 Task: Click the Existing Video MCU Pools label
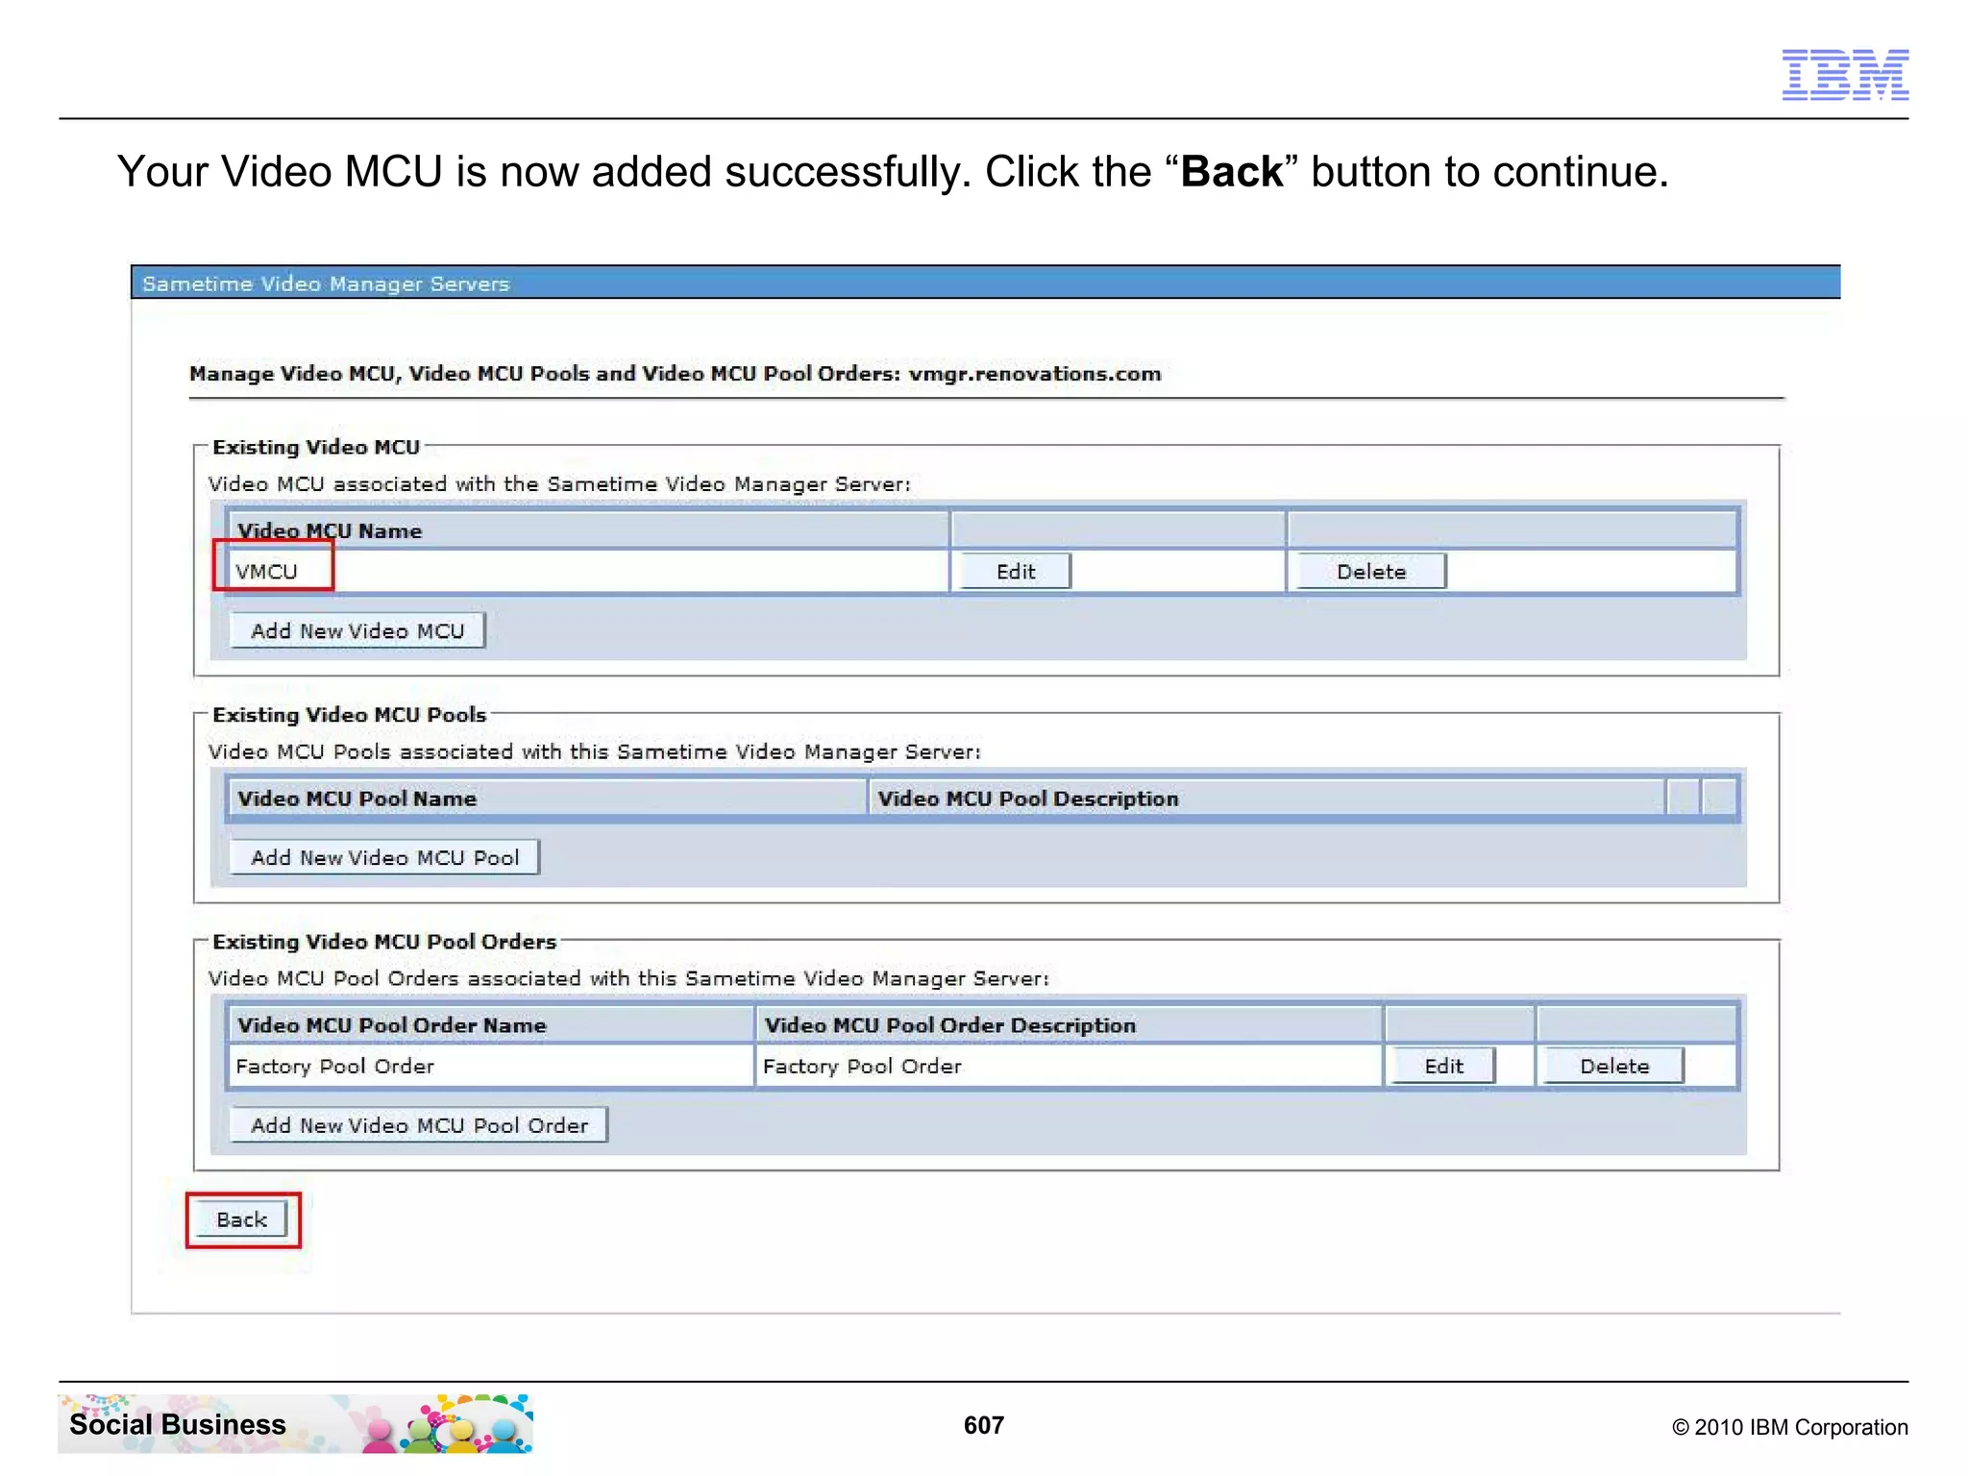[349, 715]
